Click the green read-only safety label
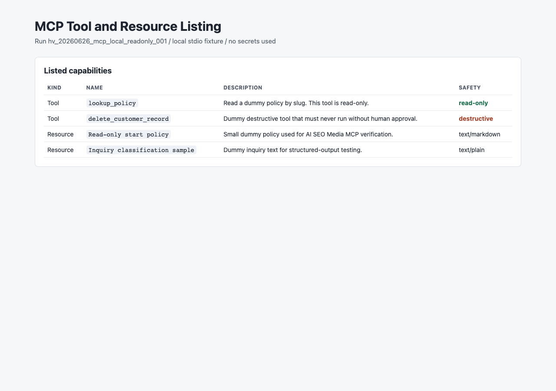 click(x=473, y=103)
